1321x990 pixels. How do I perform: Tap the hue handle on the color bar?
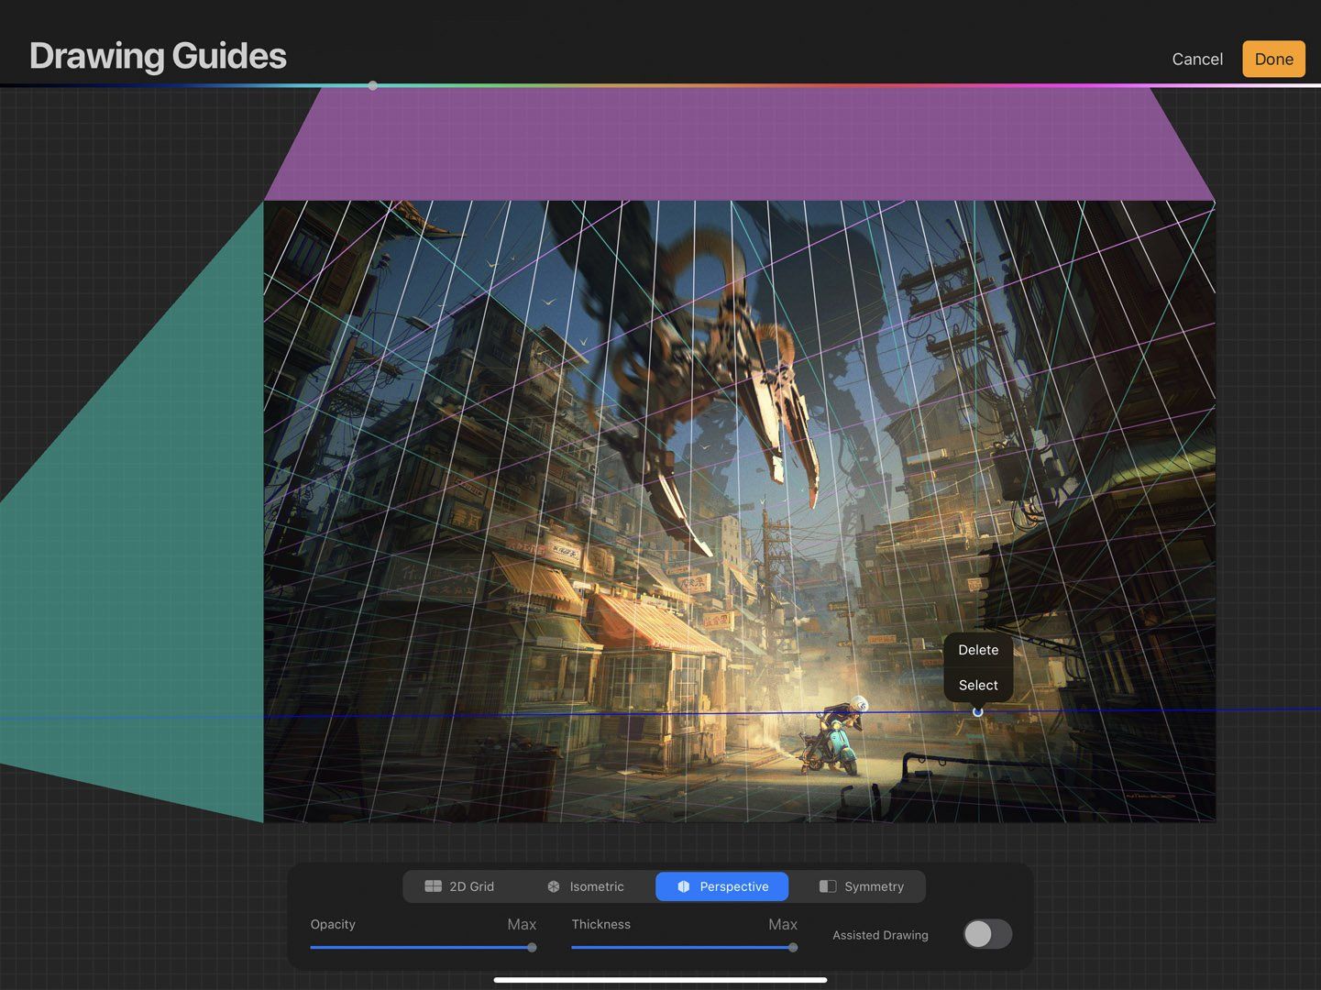[x=373, y=85]
